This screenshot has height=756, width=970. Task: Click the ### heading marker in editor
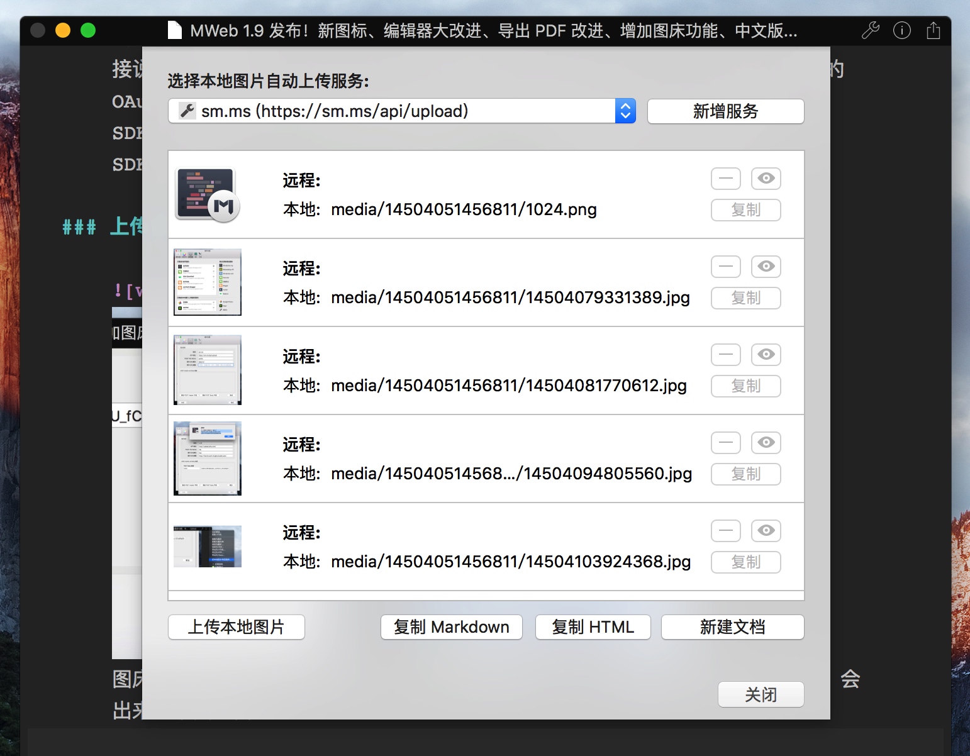[x=79, y=227]
